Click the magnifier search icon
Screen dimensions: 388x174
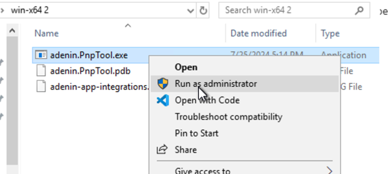359,10
